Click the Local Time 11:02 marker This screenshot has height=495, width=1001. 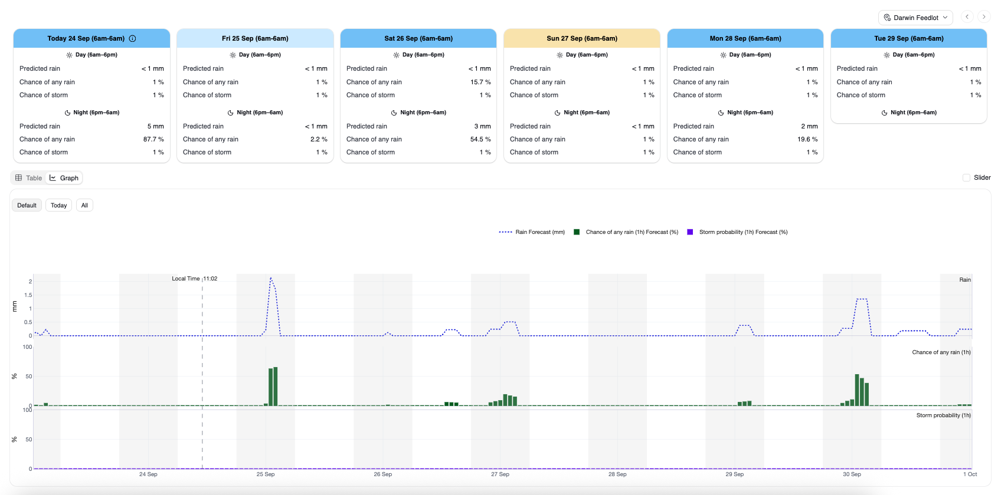click(x=194, y=279)
